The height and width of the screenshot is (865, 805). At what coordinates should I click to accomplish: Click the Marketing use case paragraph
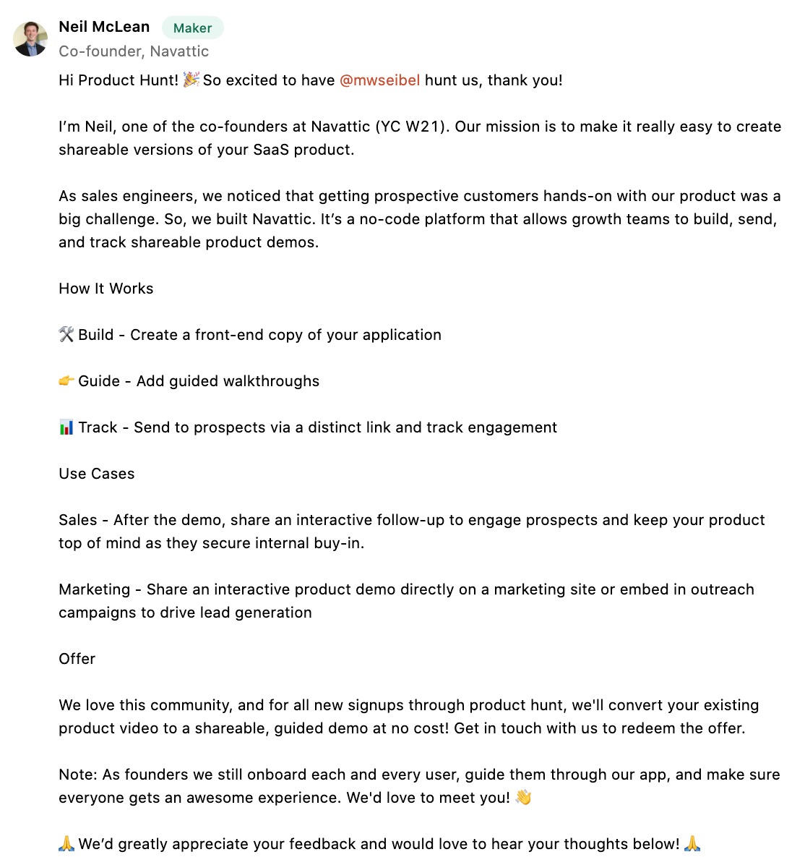pyautogui.click(x=406, y=601)
